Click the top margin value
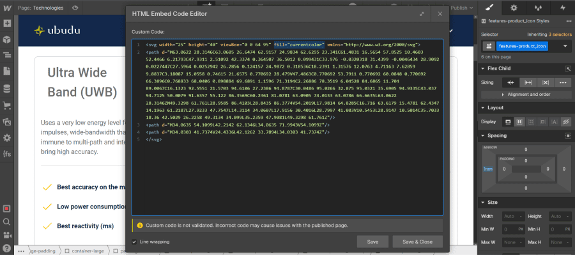The width and height of the screenshot is (575, 255). tap(526, 150)
